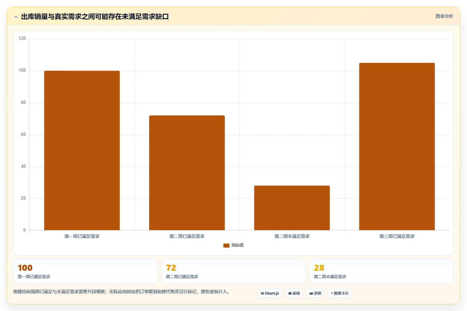Click the y-axis value 80

23,103
